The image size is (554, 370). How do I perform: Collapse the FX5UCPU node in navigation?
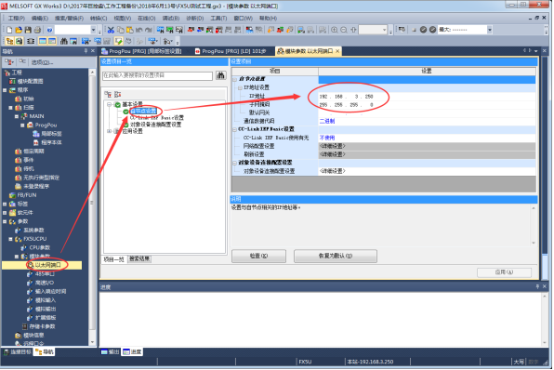pos(10,239)
